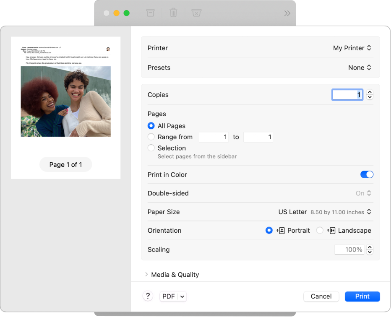
Task: Open the toolbar overflow chevron
Action: click(x=287, y=13)
